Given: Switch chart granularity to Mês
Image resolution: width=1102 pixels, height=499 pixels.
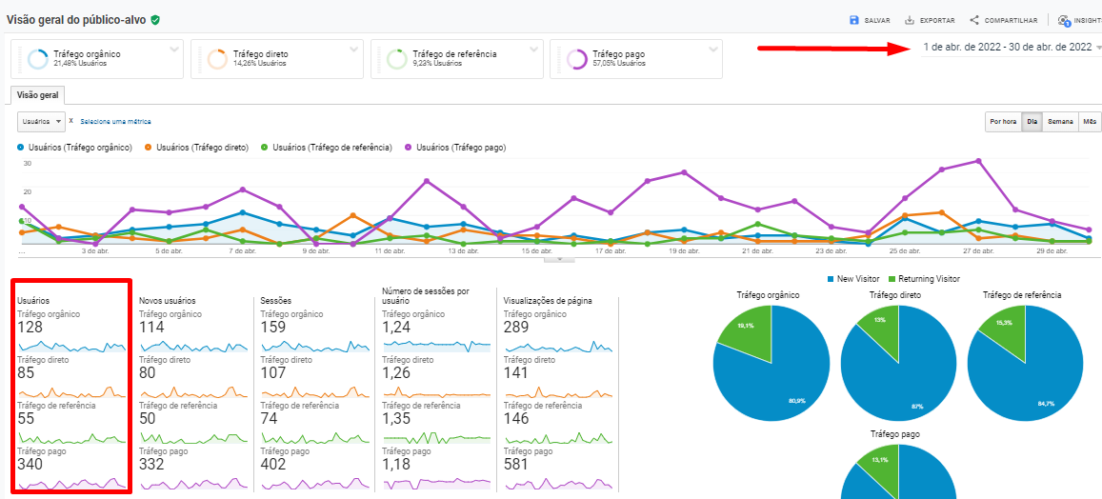Looking at the screenshot, I should tap(1088, 122).
